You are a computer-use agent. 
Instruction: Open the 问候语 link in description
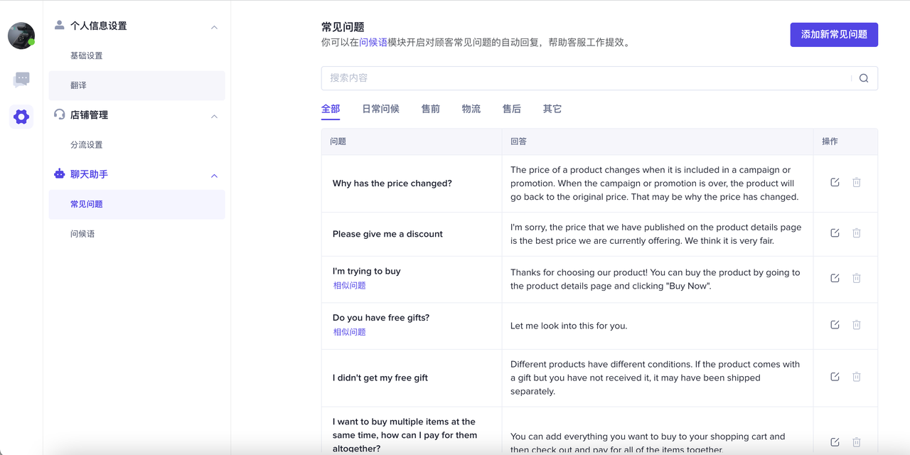(373, 43)
